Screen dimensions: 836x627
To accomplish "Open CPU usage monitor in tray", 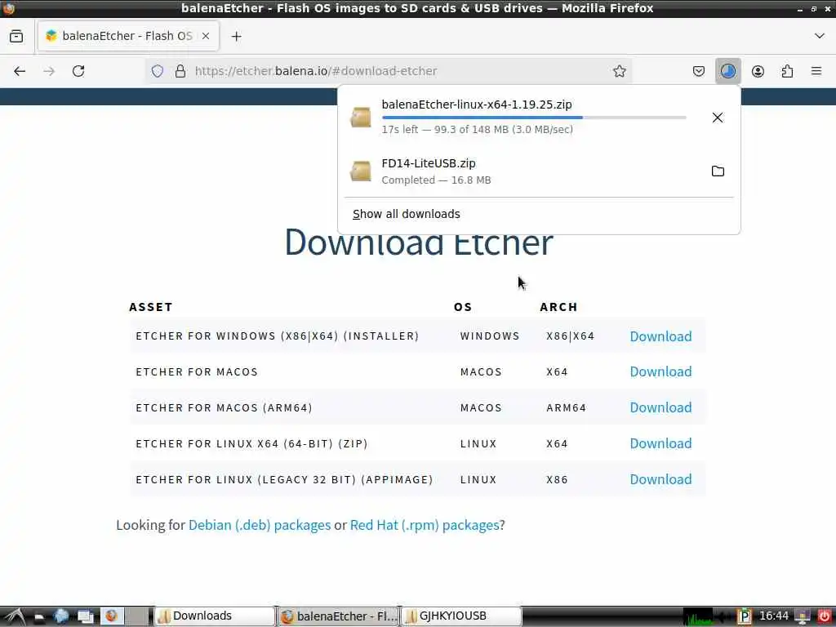I will pyautogui.click(x=697, y=616).
